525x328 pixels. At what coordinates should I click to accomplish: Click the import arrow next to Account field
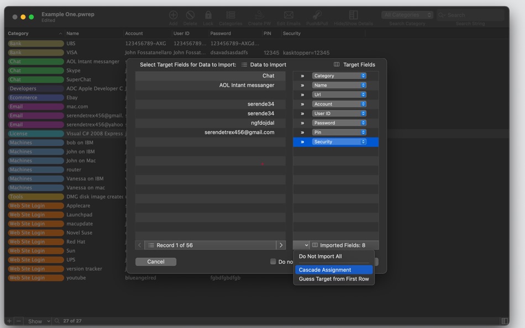[x=302, y=104]
